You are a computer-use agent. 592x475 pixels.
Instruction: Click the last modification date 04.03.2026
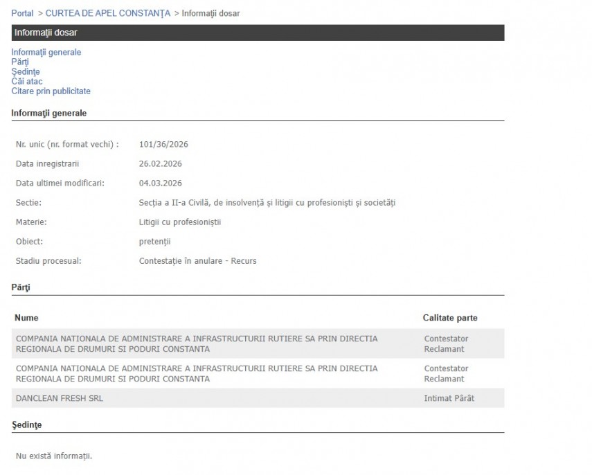click(160, 183)
